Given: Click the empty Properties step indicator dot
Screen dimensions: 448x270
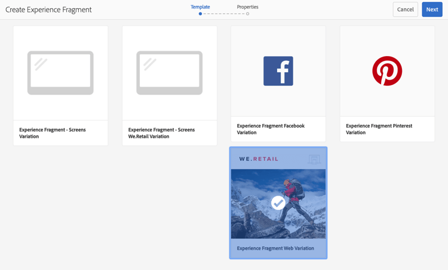Looking at the screenshot, I should (x=247, y=14).
